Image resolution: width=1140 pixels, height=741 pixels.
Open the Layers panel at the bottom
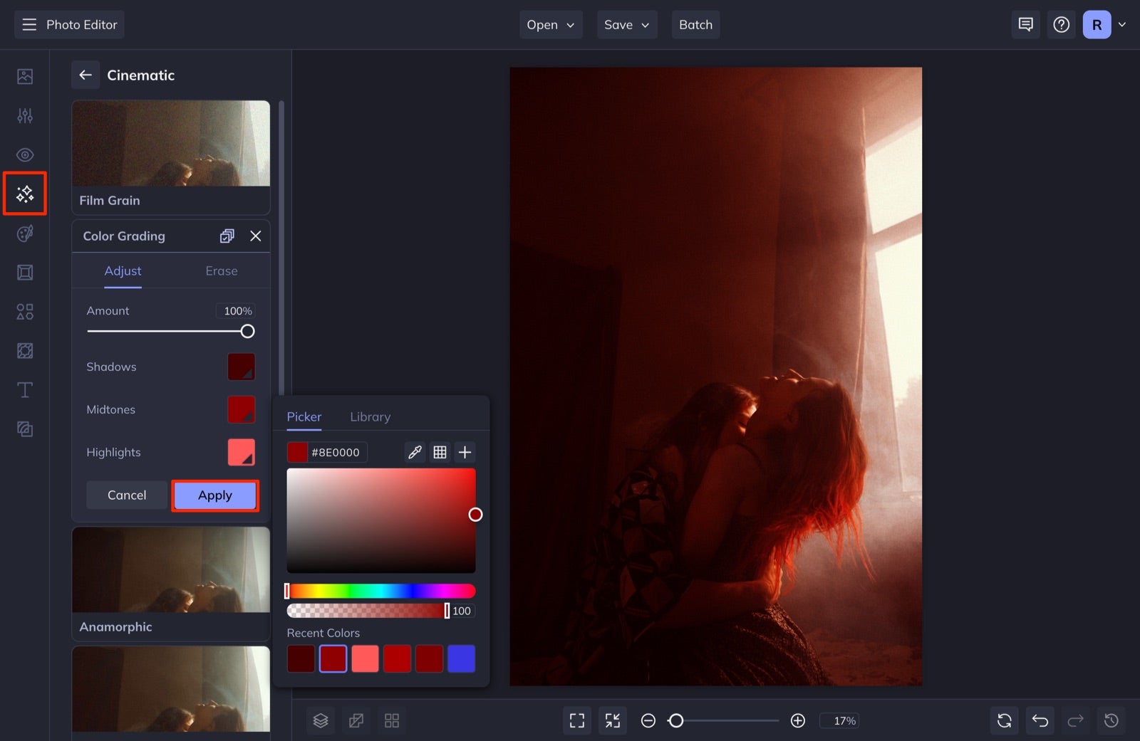[321, 720]
